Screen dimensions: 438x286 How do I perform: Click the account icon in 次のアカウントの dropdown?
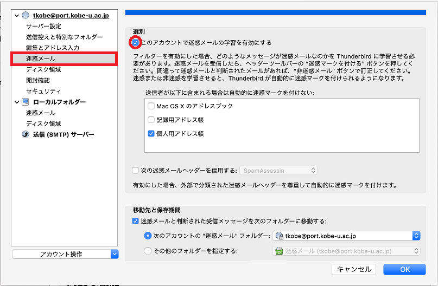[280, 236]
